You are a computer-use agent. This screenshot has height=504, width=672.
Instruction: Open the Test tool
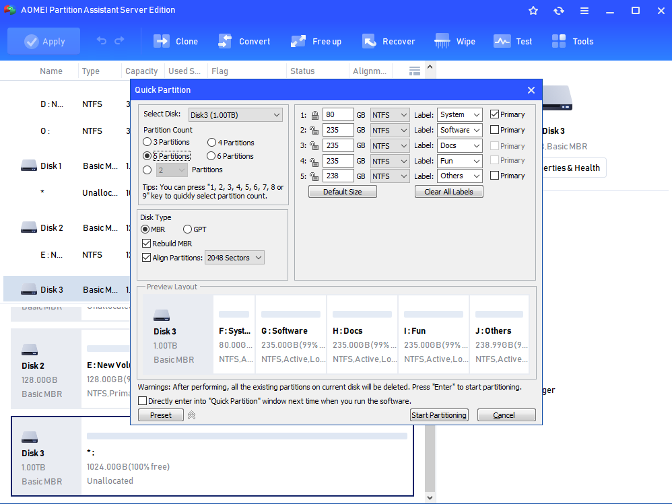pos(512,41)
